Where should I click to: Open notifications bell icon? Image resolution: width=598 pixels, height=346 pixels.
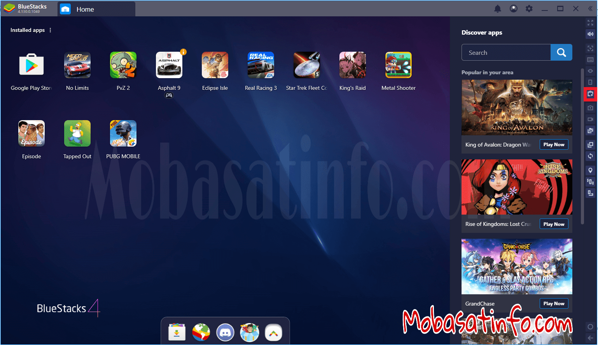[498, 9]
